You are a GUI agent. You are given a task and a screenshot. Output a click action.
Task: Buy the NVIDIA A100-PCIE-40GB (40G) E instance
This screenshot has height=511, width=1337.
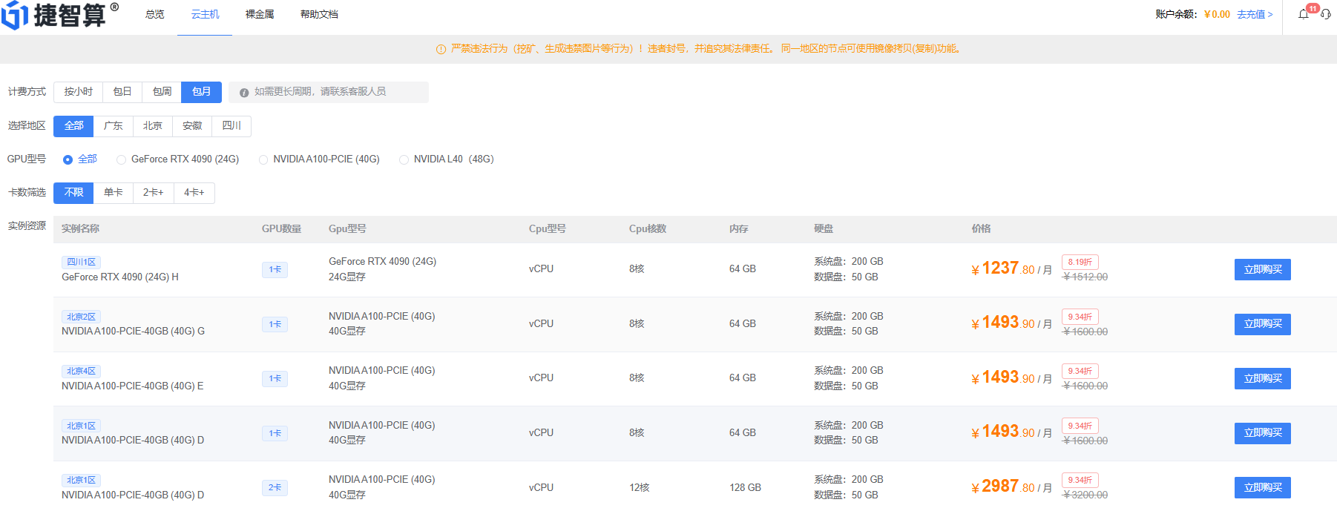[1263, 378]
